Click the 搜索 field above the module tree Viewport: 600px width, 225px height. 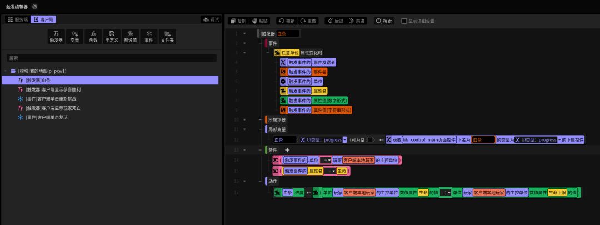(x=111, y=58)
